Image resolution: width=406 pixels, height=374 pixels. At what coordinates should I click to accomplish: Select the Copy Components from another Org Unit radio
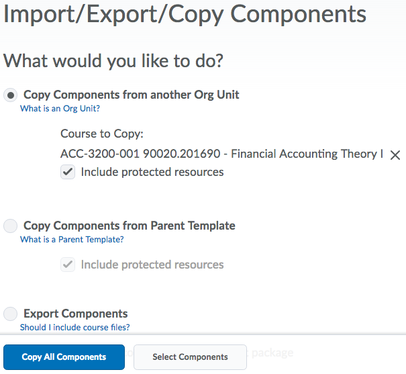coord(11,95)
